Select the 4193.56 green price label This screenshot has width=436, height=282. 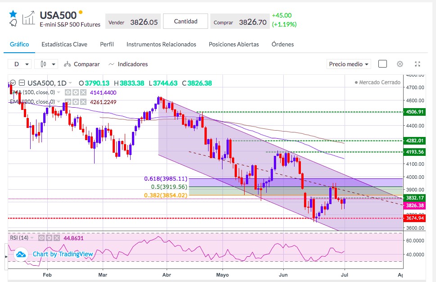(x=414, y=152)
